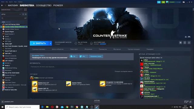Screen dimensions: 194x109
Task: Open Microsoft Edge from the taskbar
Action: click(x=42, y=107)
